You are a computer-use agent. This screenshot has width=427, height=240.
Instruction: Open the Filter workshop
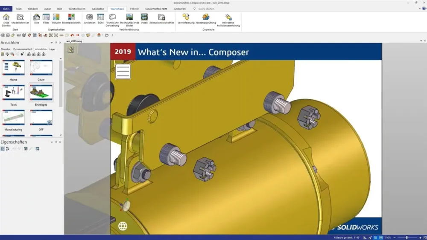click(x=46, y=19)
